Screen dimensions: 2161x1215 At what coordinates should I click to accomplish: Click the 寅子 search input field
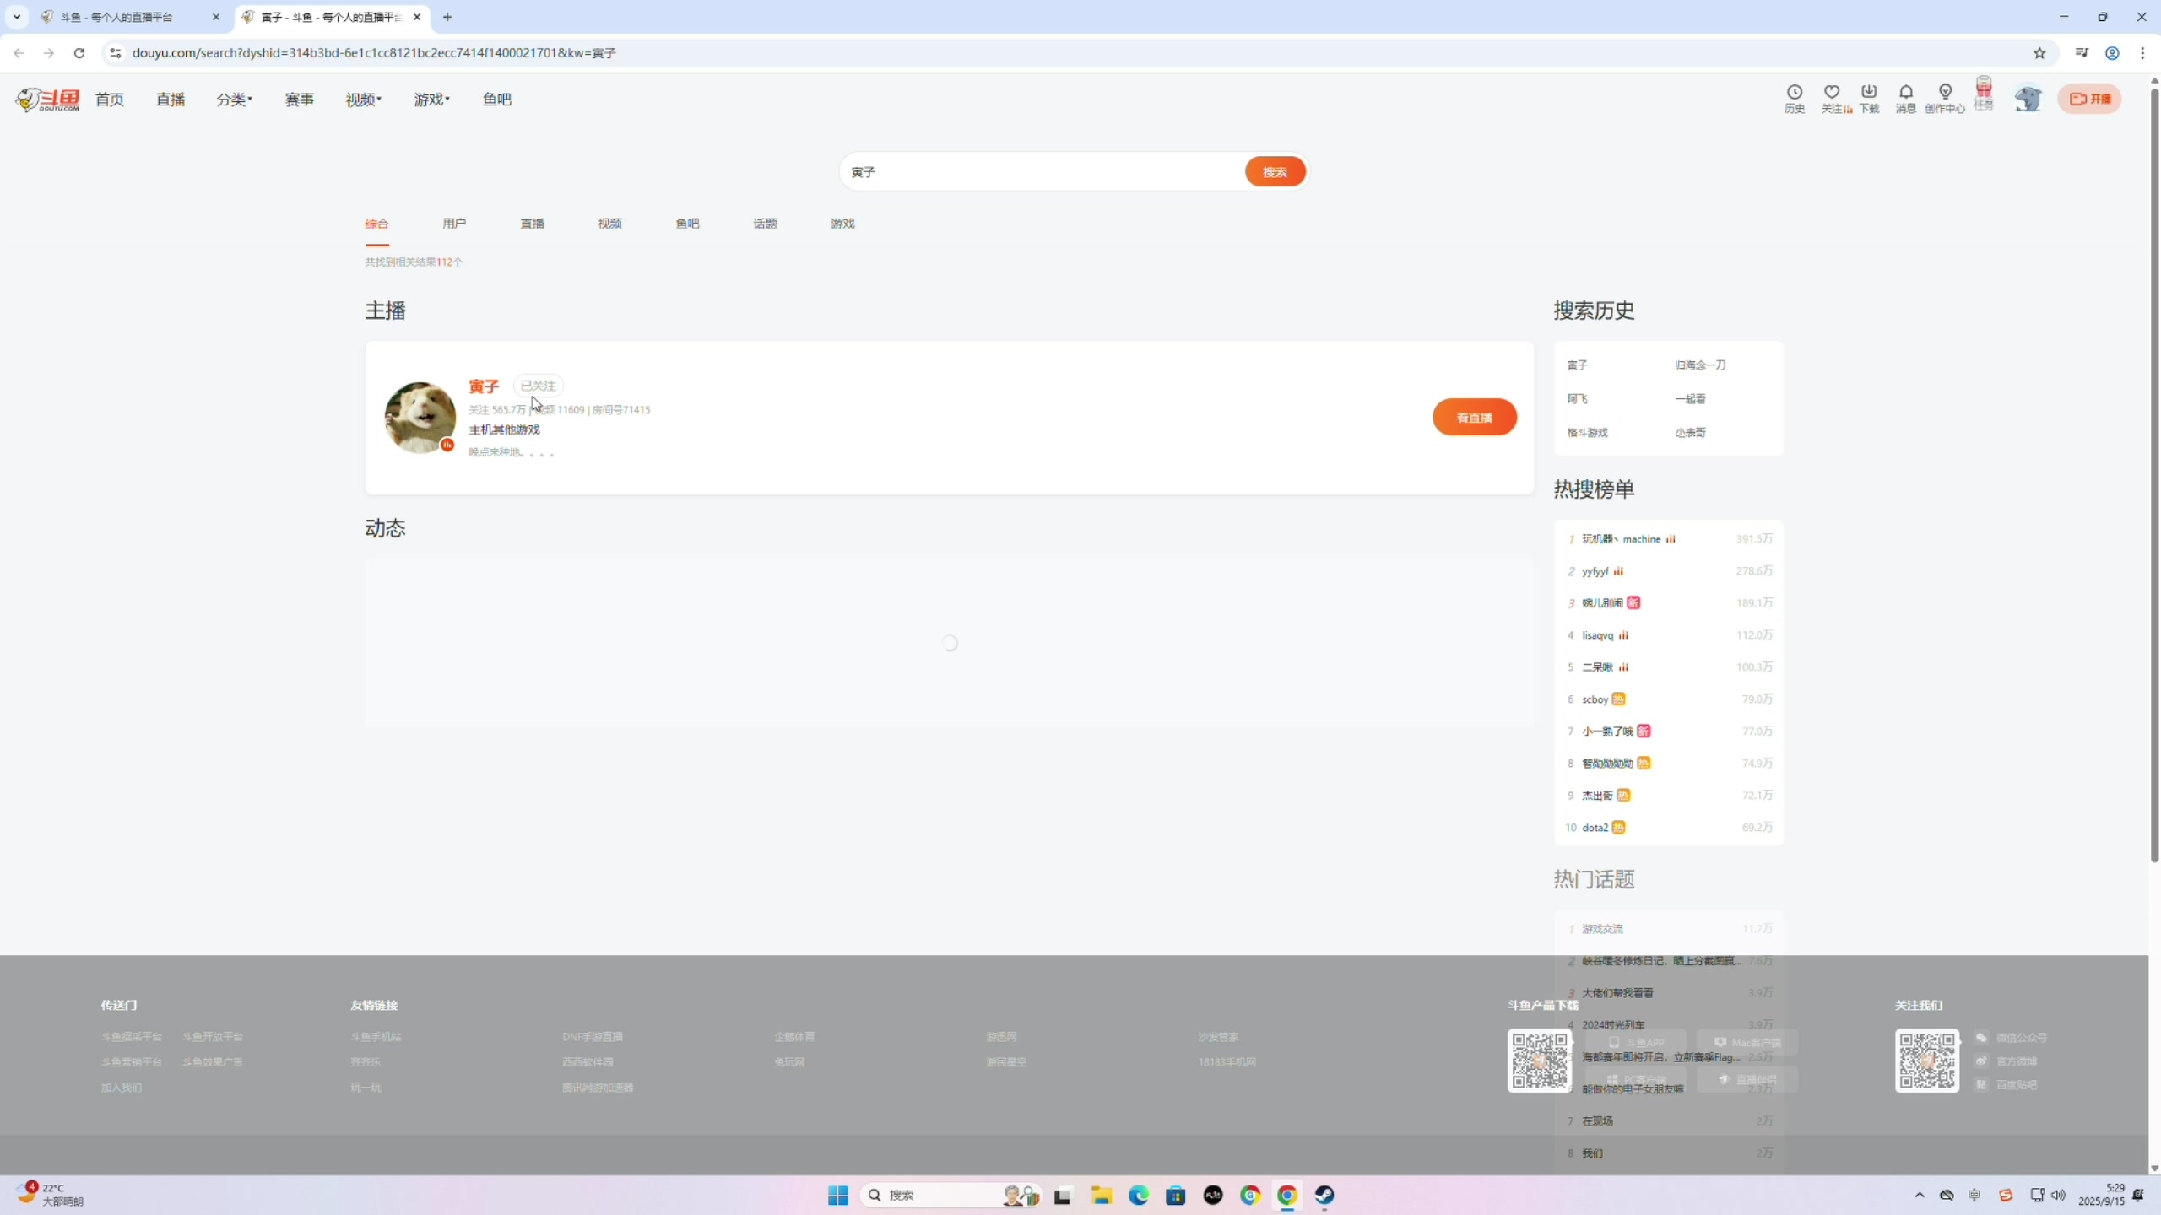tap(1043, 172)
